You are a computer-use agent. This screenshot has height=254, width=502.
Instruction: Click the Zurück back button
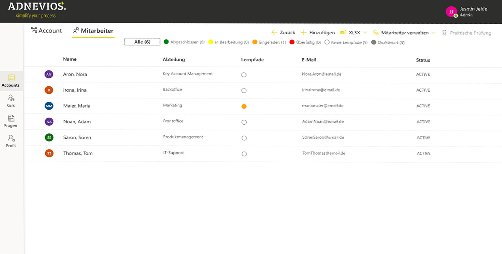pyautogui.click(x=283, y=33)
